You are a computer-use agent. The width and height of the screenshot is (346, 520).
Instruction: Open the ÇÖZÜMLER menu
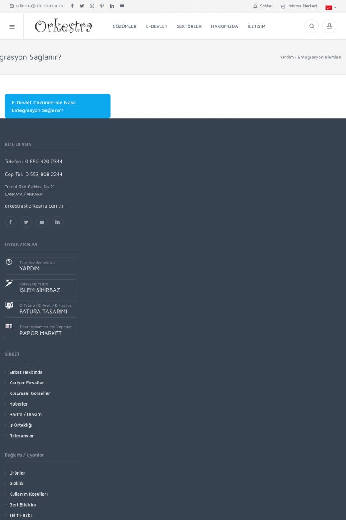125,26
